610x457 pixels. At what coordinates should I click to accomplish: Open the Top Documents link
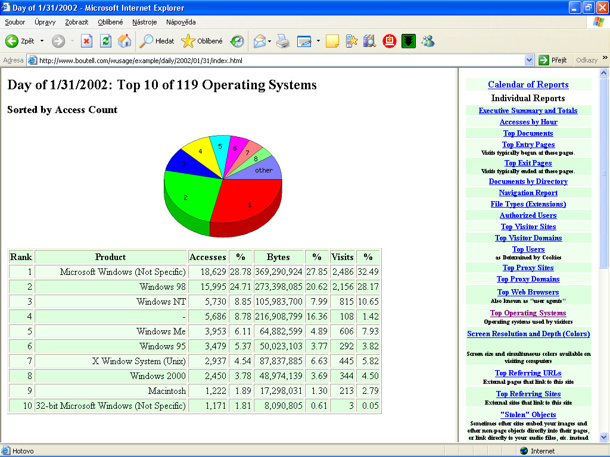click(x=528, y=133)
